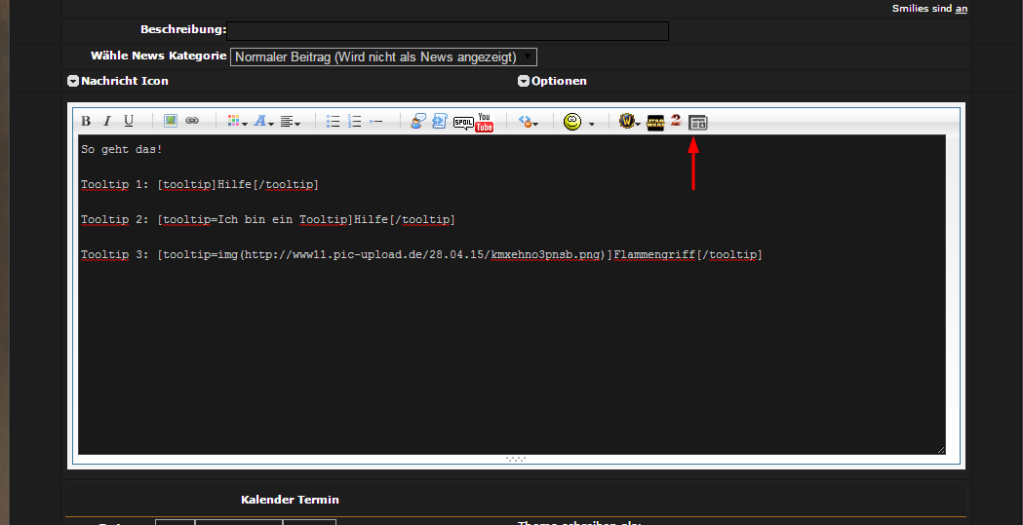The width and height of the screenshot is (1023, 525).
Task: Click the Star Wars BBCode icon
Action: 655,123
